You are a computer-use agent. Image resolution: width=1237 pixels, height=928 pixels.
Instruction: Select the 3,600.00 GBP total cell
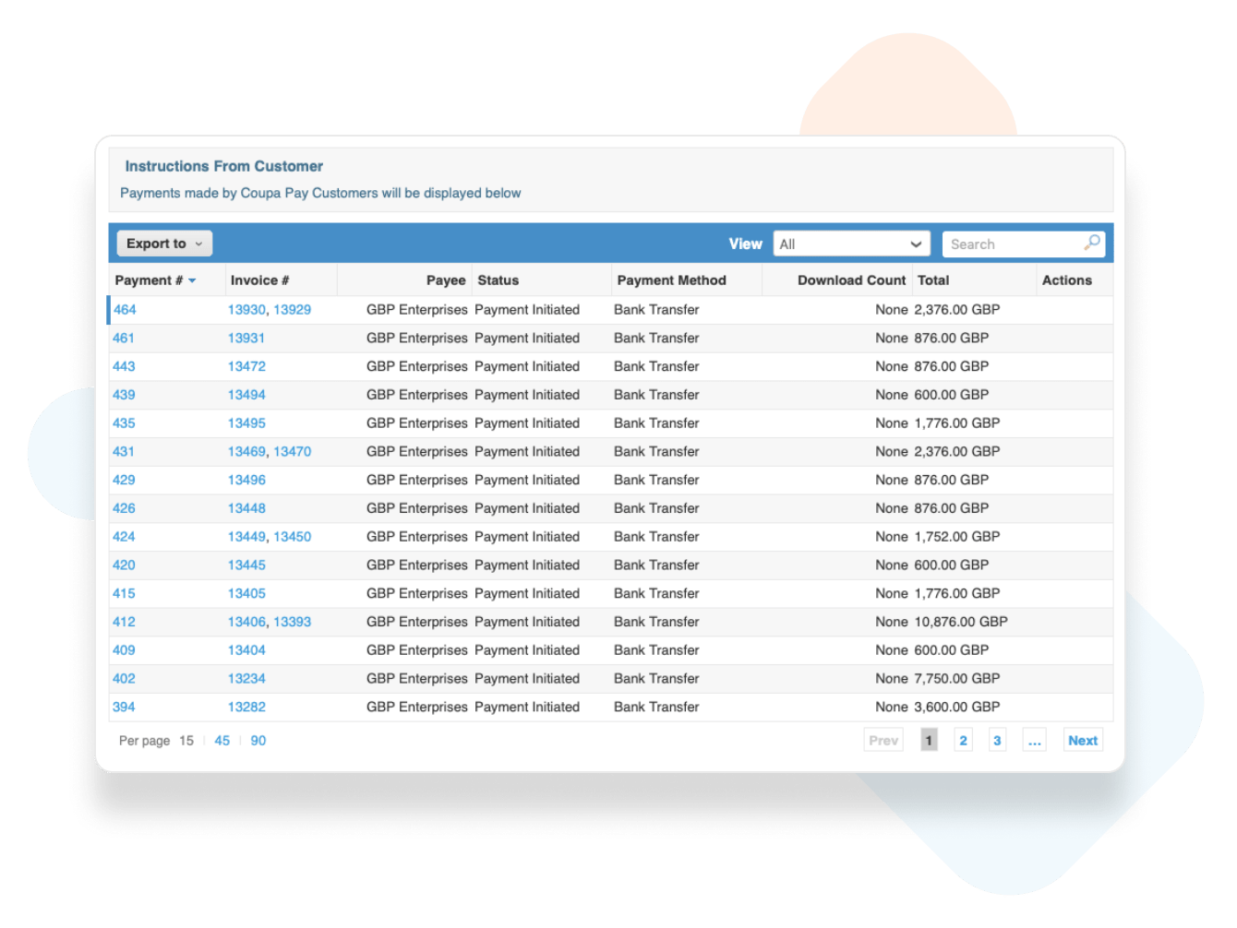coord(957,707)
